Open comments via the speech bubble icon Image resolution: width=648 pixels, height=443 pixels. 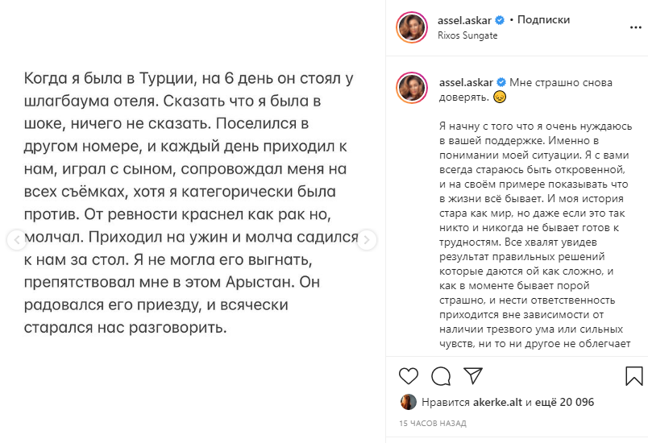441,376
